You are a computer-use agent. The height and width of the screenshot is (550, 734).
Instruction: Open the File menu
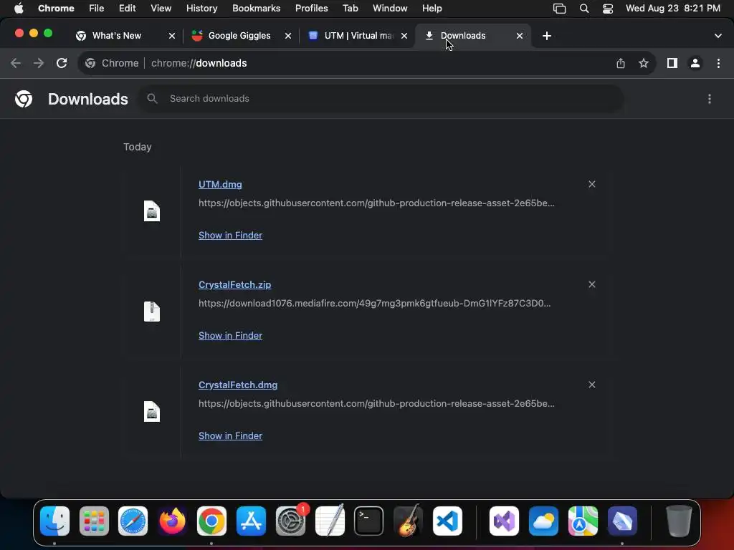pyautogui.click(x=97, y=9)
